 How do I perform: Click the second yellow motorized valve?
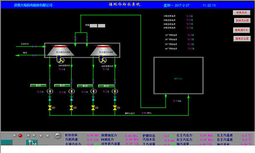pos(71,108)
